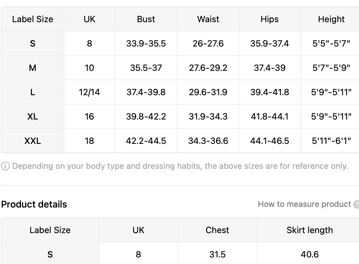Click the Chest column header
The image size is (359, 264).
217,230
